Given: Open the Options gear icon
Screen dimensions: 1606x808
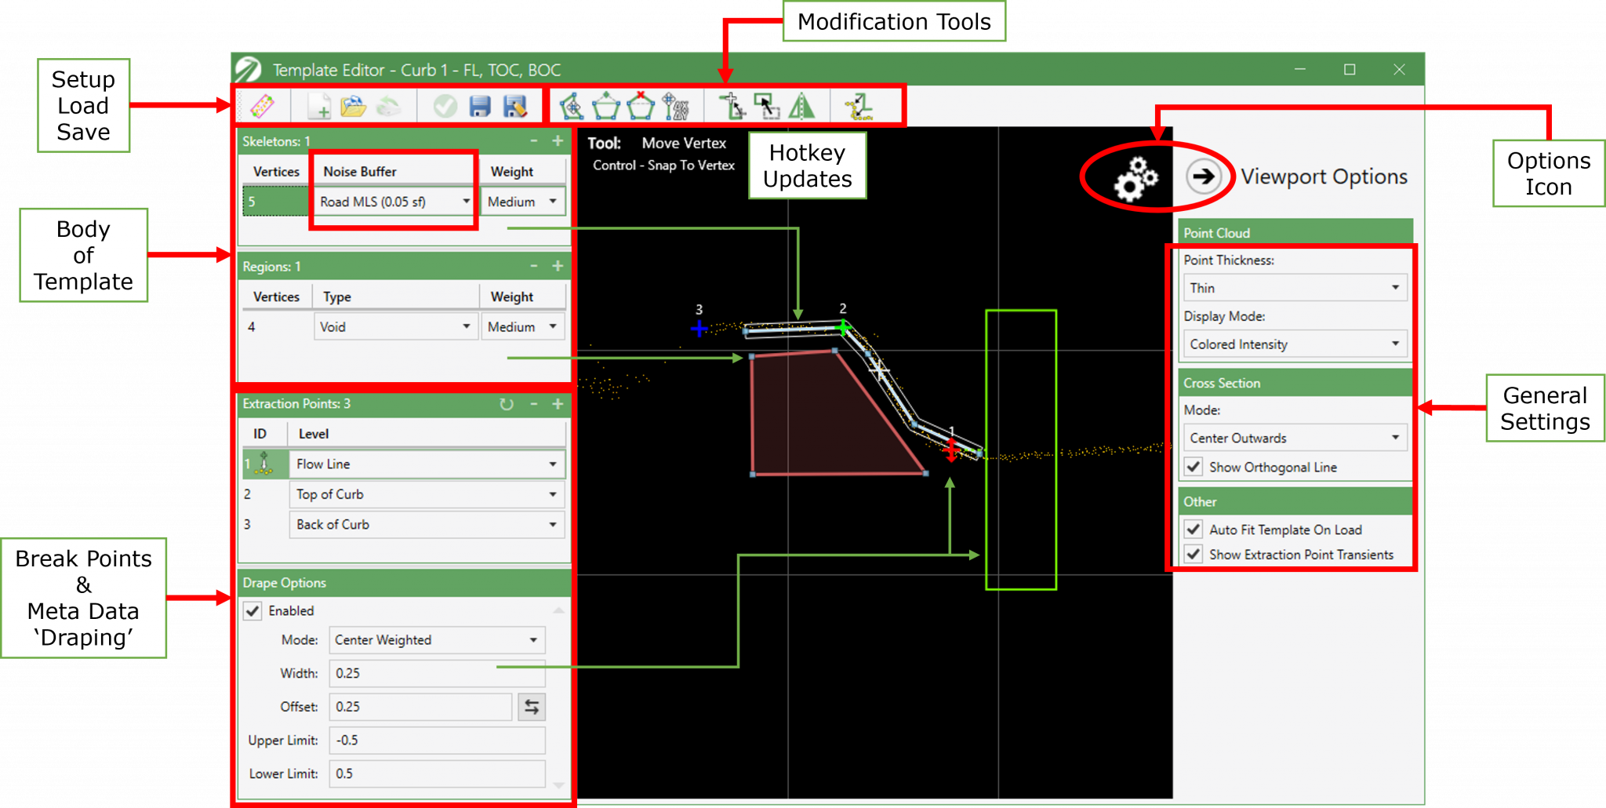Looking at the screenshot, I should [1132, 178].
